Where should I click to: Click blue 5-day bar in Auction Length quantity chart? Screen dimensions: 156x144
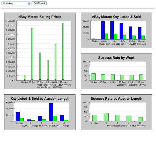point(40,119)
